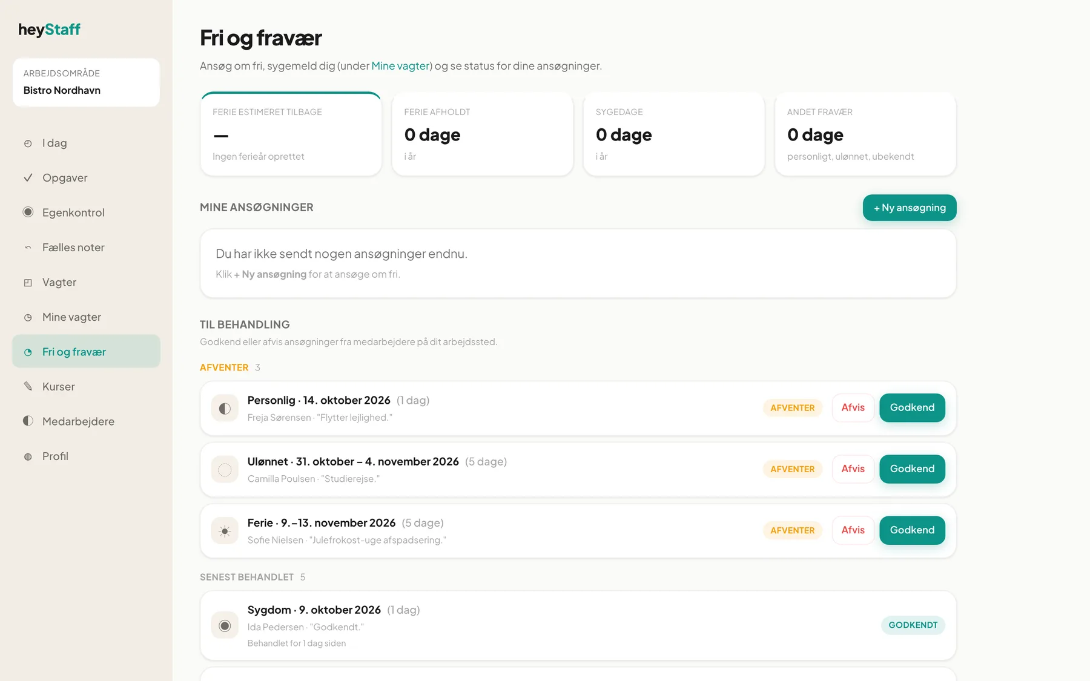Select the Sygedage summary card
The width and height of the screenshot is (1090, 681).
click(x=674, y=134)
